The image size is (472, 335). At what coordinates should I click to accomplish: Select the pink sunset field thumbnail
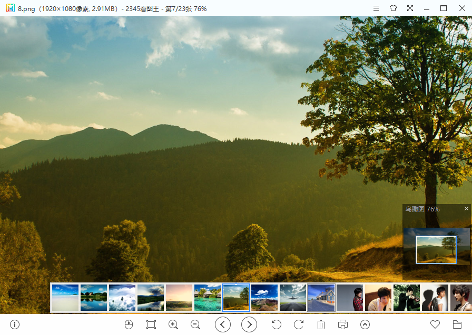point(179,298)
